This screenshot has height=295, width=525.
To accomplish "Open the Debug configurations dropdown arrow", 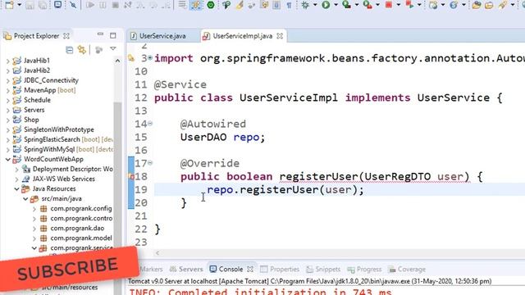I will tap(315, 5).
